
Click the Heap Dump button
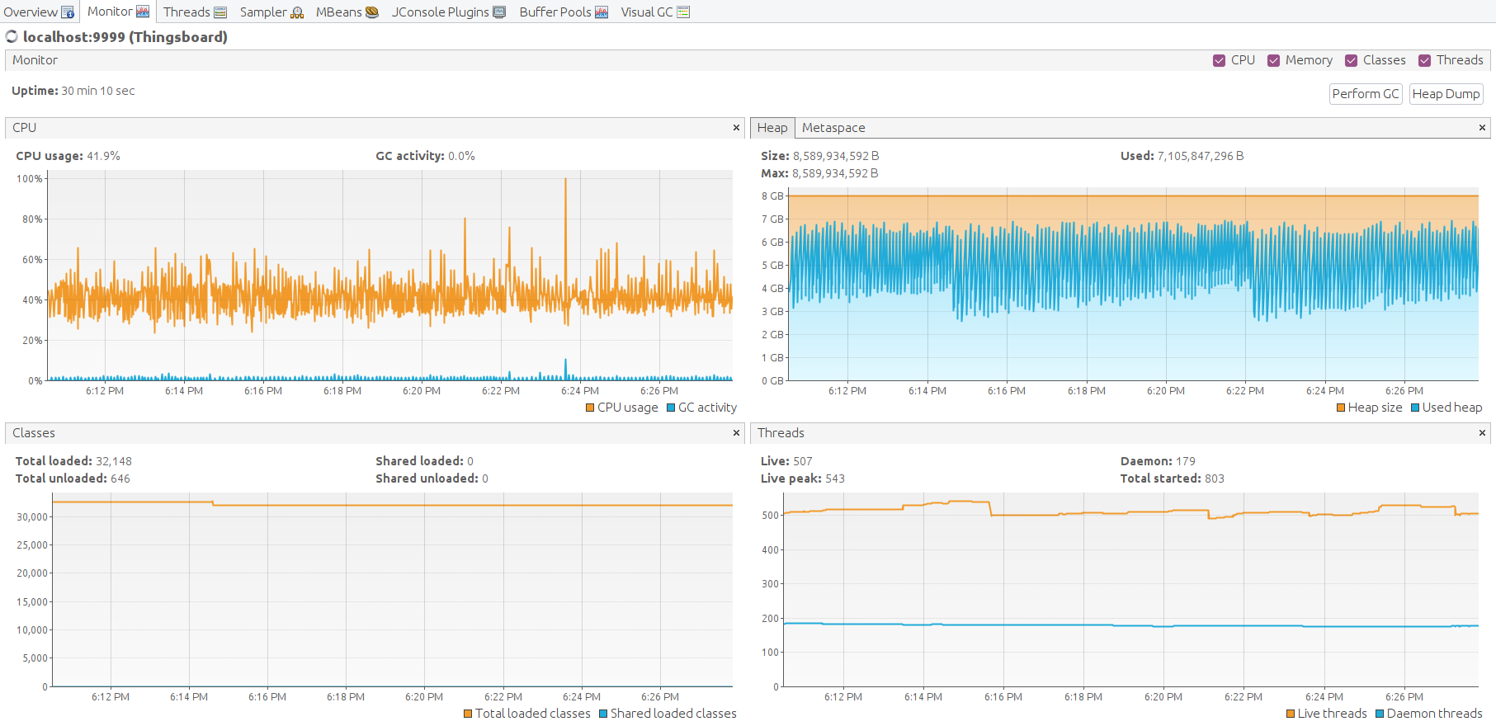click(x=1446, y=94)
